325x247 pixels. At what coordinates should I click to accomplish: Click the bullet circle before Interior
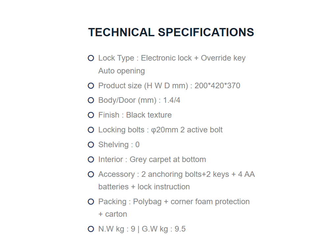91,159
